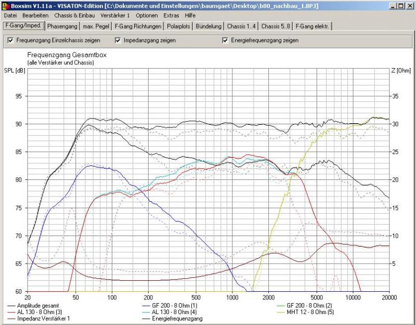416x325 pixels.
Task: Close the Boxsim window
Action: pos(410,6)
